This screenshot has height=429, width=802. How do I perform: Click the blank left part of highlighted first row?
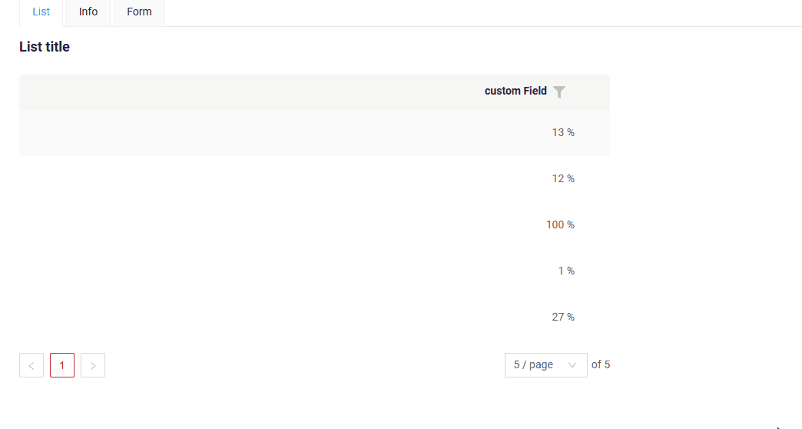coord(246,132)
